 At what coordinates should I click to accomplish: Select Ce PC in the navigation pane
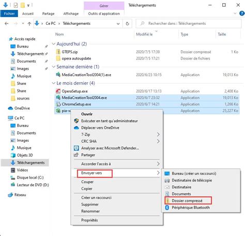point(19,118)
